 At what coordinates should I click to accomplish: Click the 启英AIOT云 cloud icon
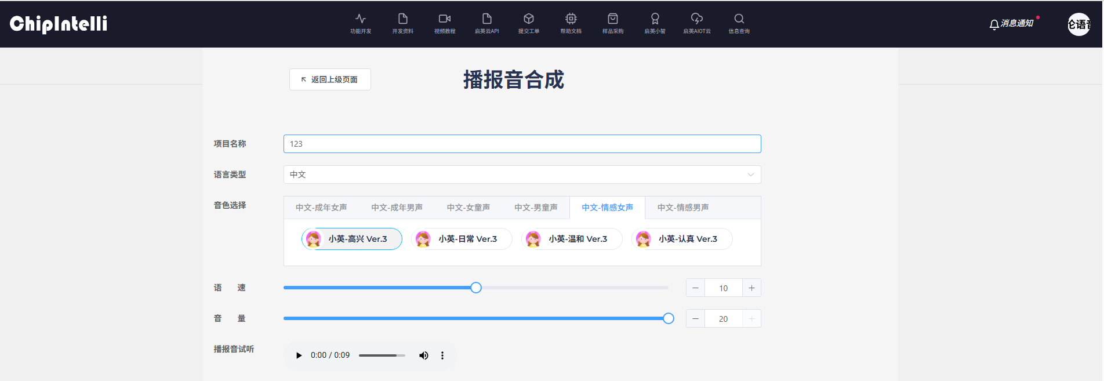click(696, 19)
